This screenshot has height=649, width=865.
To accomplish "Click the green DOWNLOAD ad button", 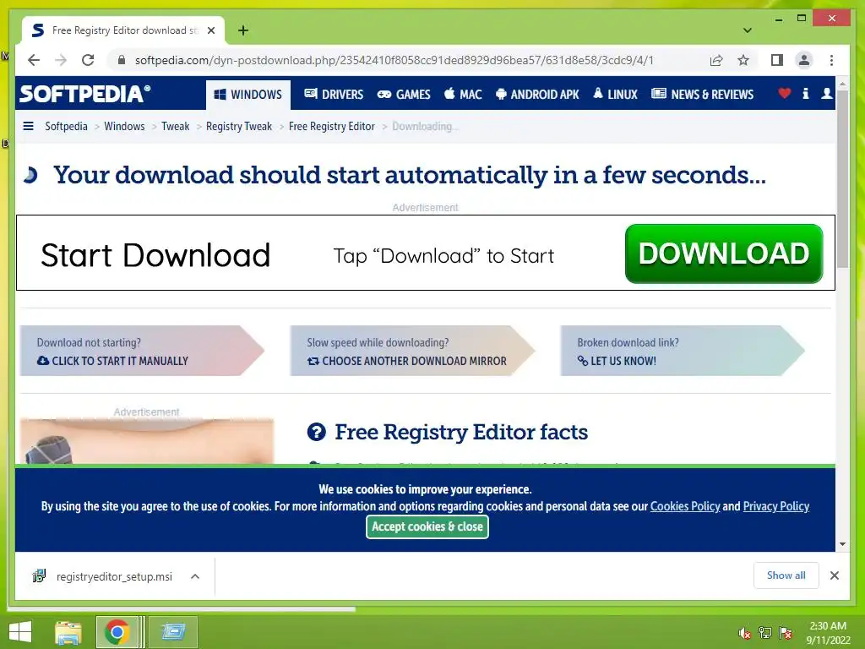I will point(724,254).
